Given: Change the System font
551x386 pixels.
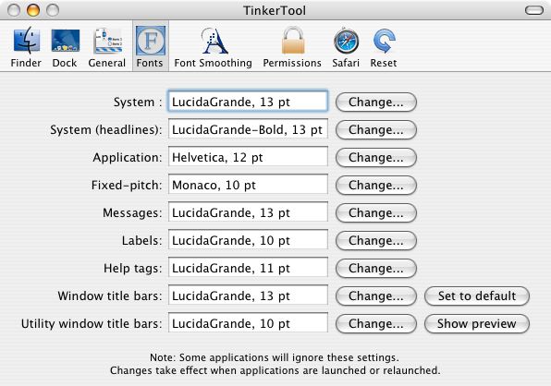Looking at the screenshot, I should tap(376, 103).
